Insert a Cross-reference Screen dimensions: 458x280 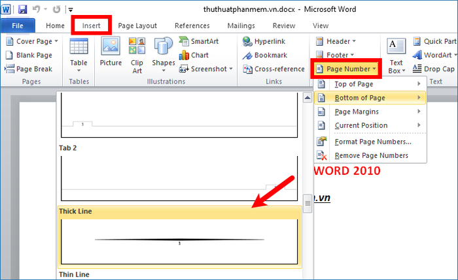[273, 69]
